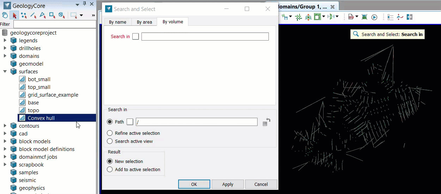Screen dimensions: 441x194
Task: Expand the contours container
Action: click(x=5, y=126)
